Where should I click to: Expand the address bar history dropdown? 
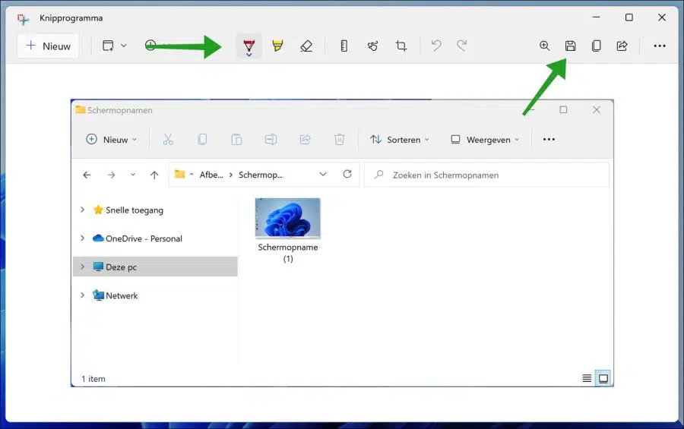click(x=323, y=175)
